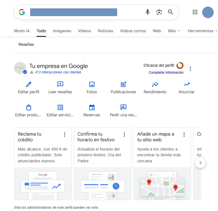Open options on Añade un mapa card
This screenshot has height=211, width=218.
click(x=184, y=134)
